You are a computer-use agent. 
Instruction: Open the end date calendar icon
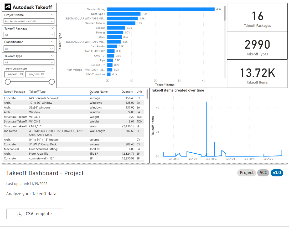tap(43, 74)
